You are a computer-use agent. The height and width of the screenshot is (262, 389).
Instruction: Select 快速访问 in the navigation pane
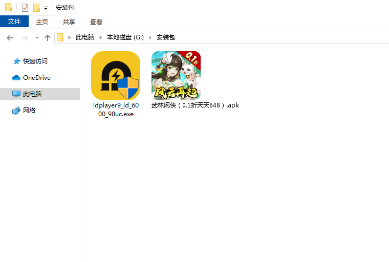pos(35,61)
